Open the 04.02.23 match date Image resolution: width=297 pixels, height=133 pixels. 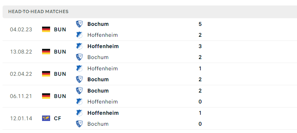pos(21,30)
